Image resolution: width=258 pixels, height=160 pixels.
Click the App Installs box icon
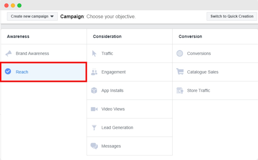94,90
